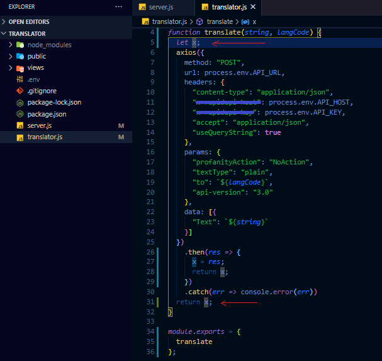The image size is (382, 361).
Task: Click the public folder icon
Action: point(20,57)
